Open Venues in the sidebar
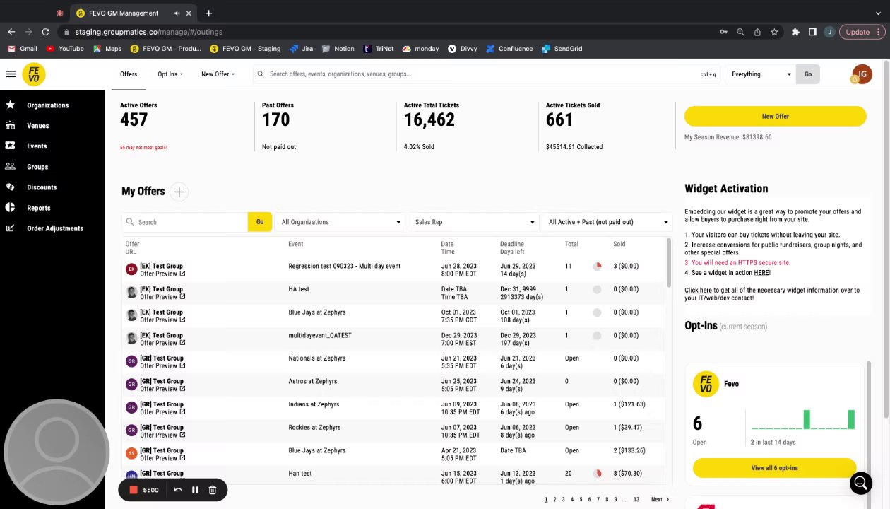890x509 pixels. tap(38, 126)
